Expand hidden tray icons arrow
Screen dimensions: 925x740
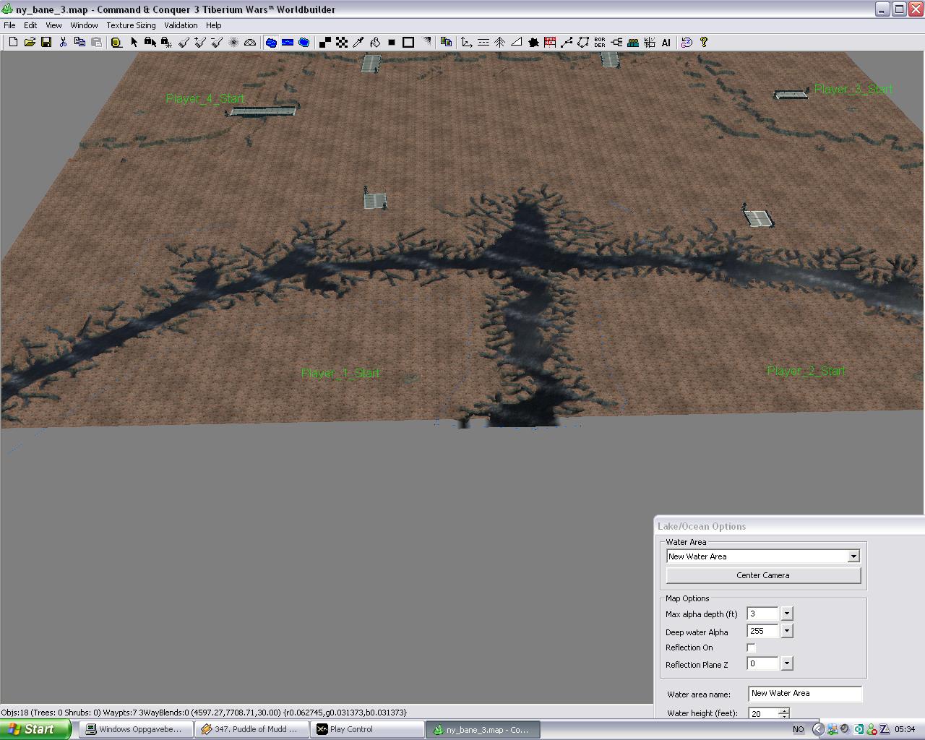click(818, 729)
